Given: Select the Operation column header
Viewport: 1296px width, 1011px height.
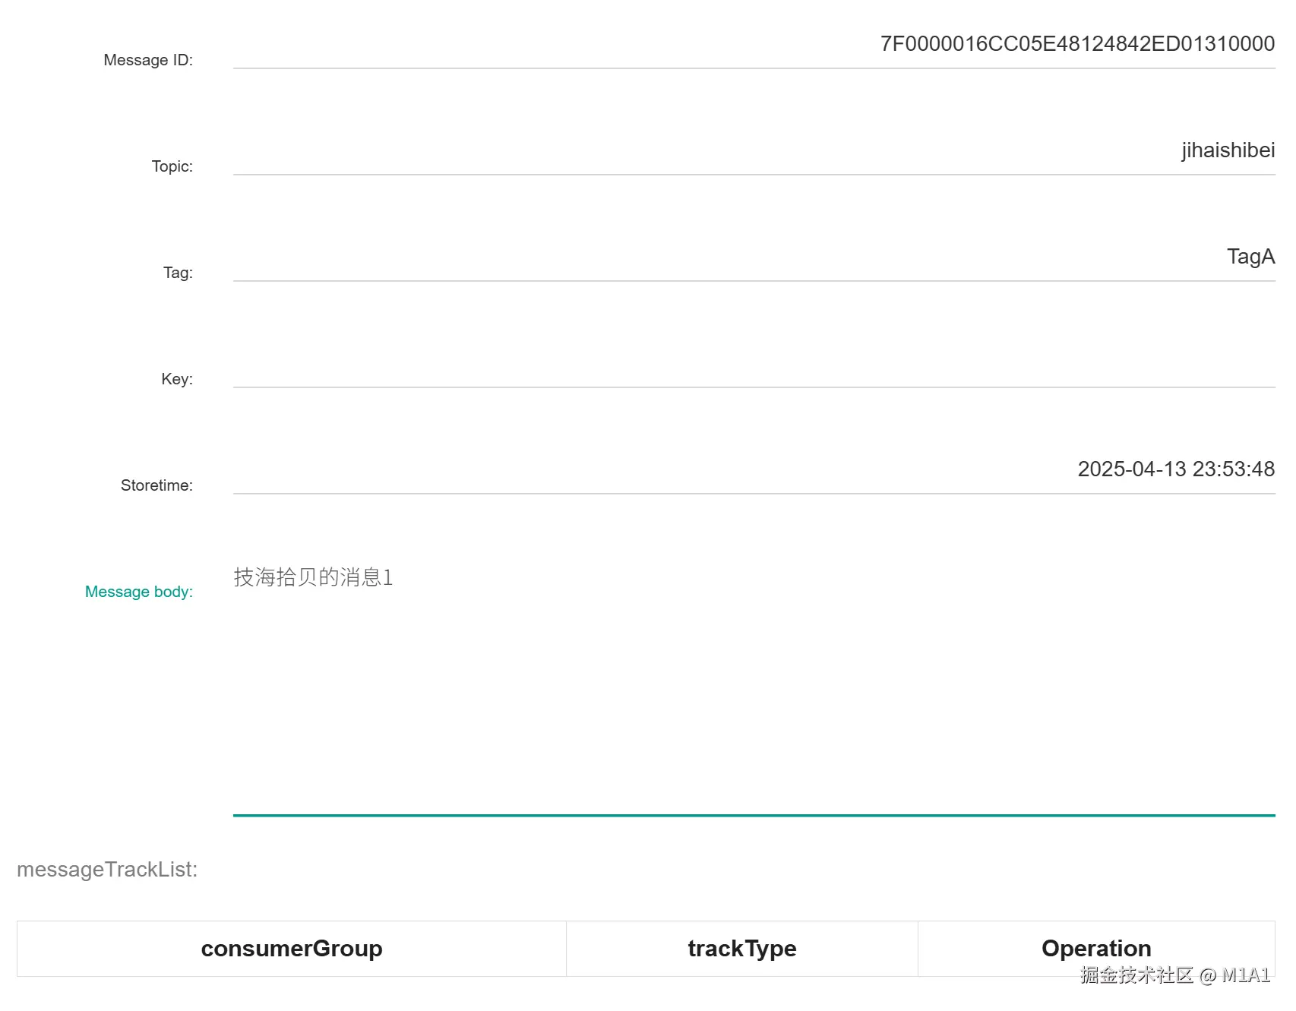Looking at the screenshot, I should tap(1096, 948).
